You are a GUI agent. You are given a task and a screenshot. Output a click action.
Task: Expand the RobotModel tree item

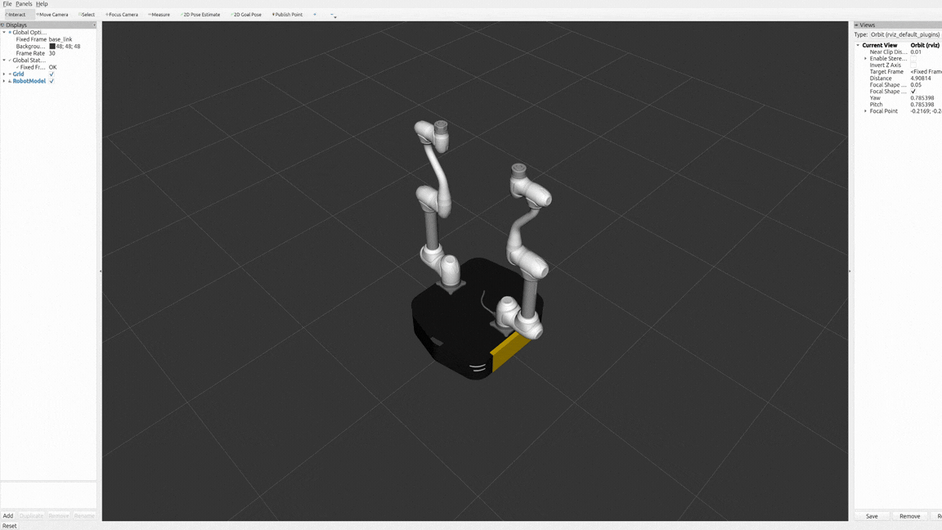click(x=4, y=81)
